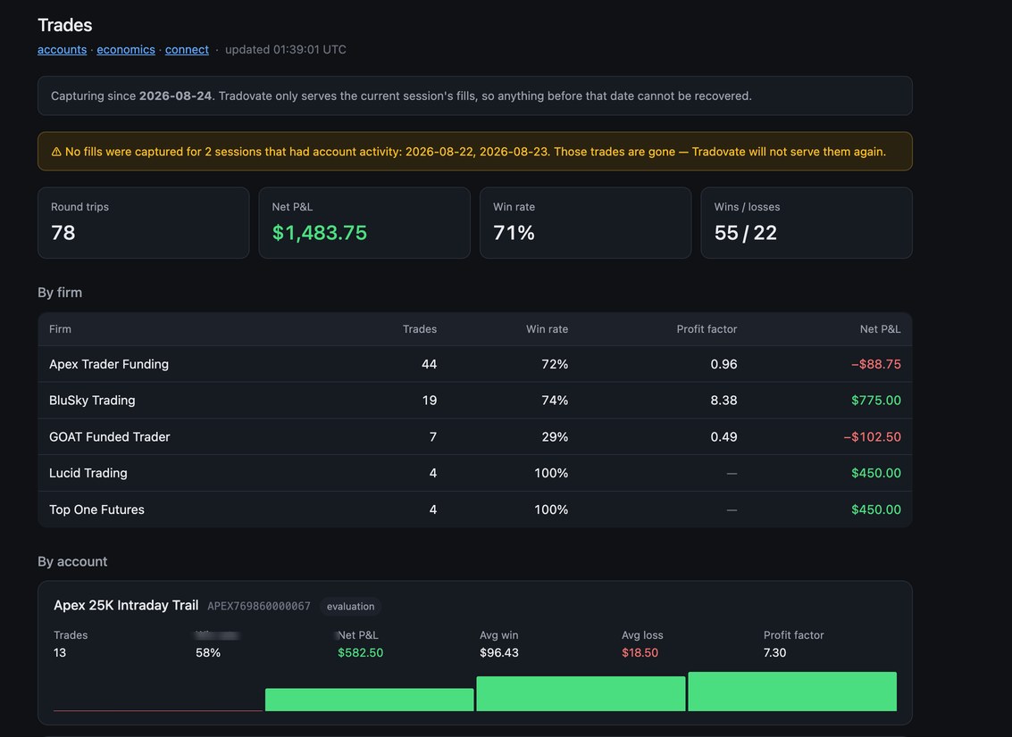Click GOAT Funded Trader profit factor 0.49
This screenshot has height=737, width=1012.
point(723,436)
